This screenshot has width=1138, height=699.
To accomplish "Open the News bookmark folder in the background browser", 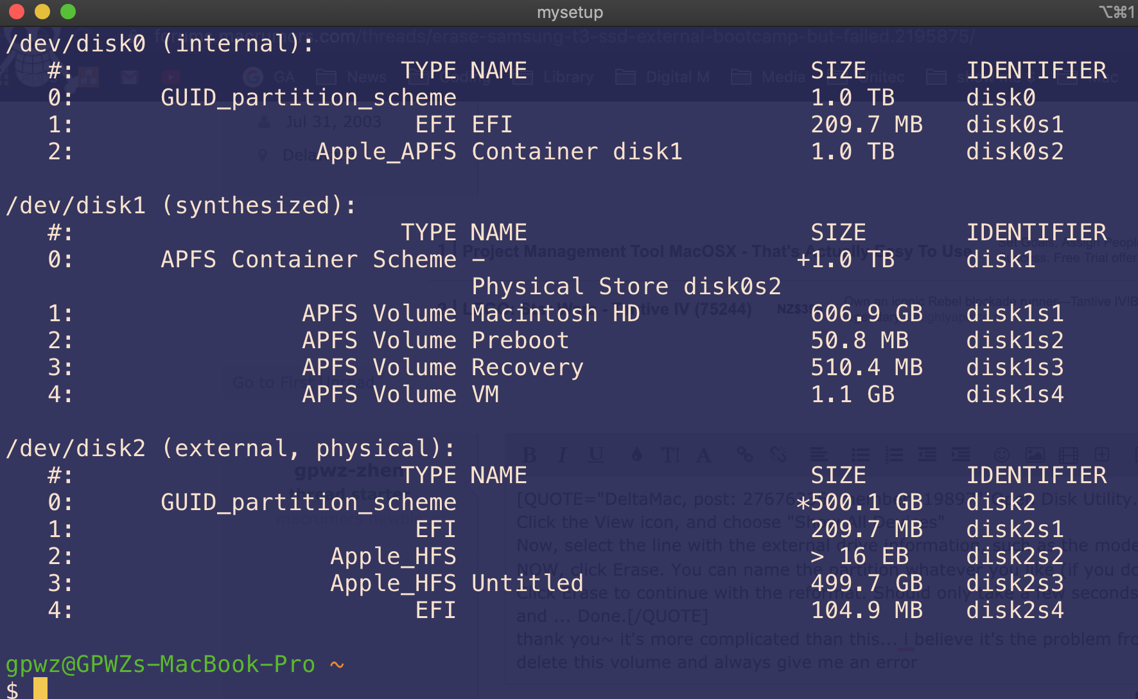I will pos(352,78).
